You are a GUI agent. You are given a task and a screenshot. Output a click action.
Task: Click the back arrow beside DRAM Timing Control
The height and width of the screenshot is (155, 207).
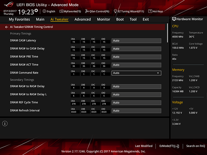point(7,27)
